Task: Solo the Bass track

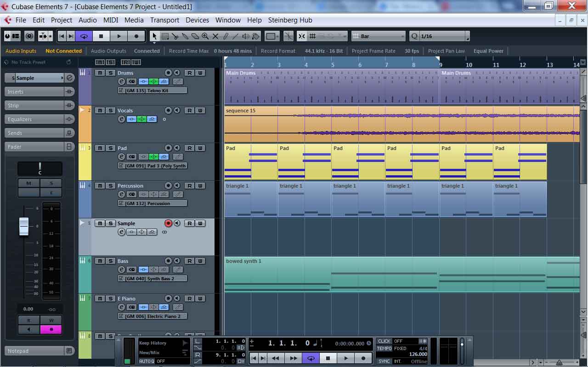Action: coord(110,261)
